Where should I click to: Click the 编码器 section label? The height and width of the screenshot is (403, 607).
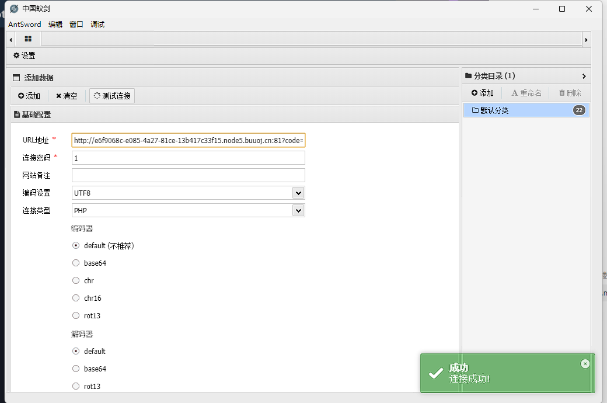tap(82, 228)
